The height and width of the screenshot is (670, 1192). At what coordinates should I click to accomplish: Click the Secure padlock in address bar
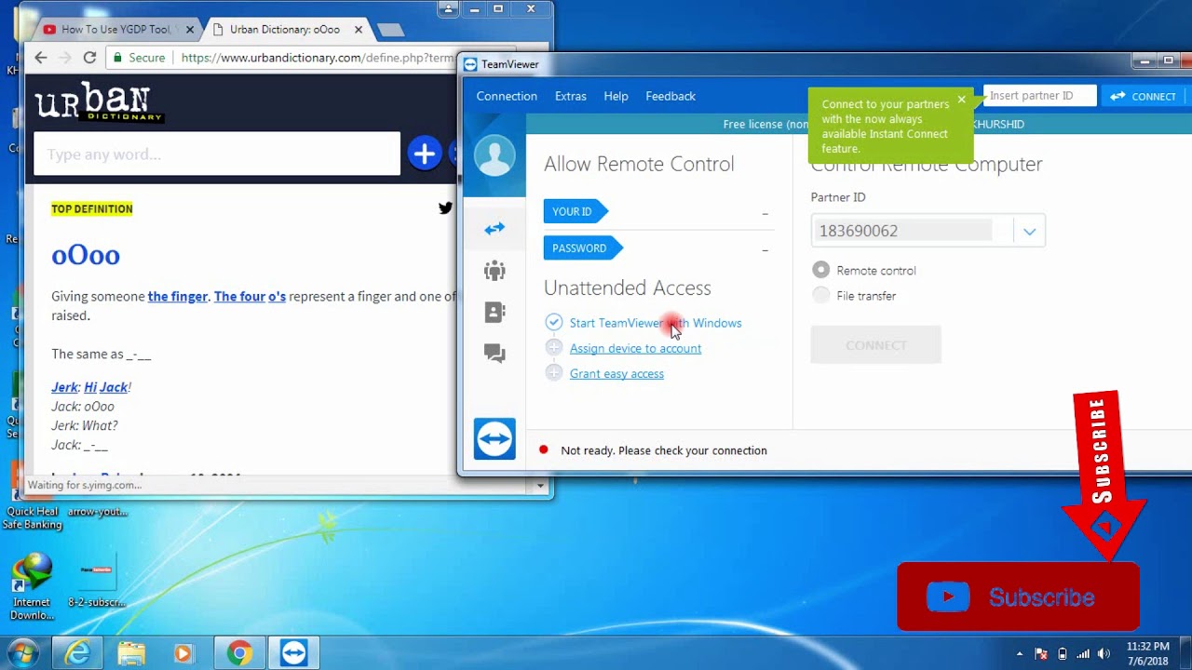point(117,58)
